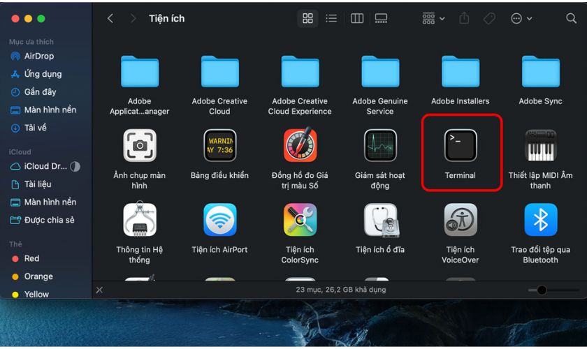
Task: Switch to list view
Action: pos(331,18)
